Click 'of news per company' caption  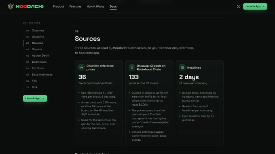[193, 83]
